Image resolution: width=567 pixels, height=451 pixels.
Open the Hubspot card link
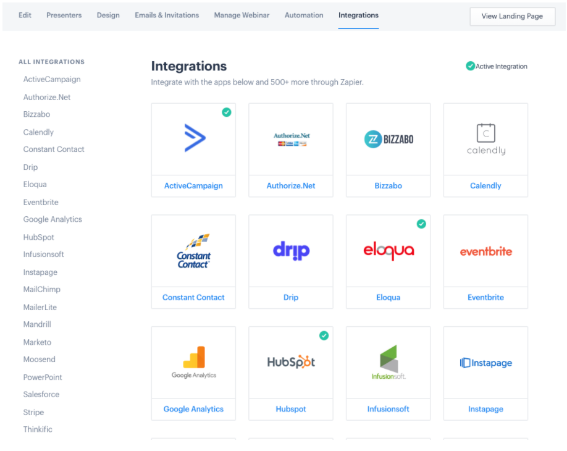click(x=291, y=409)
